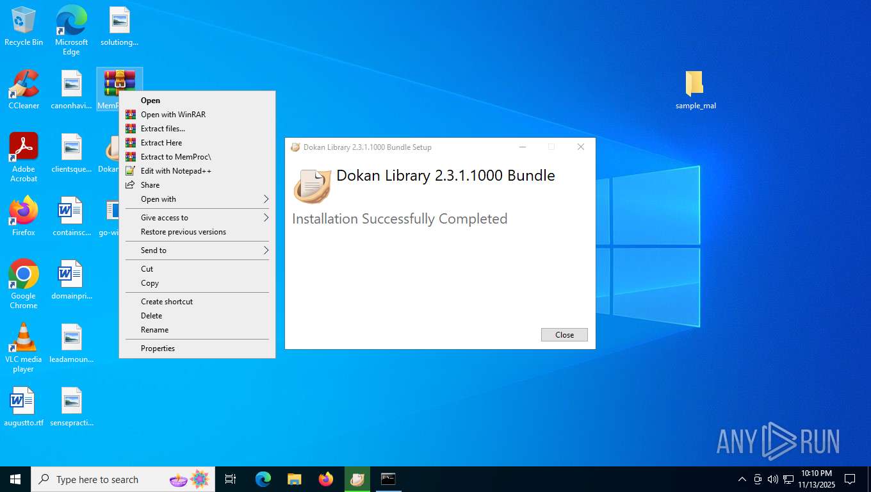871x492 pixels.
Task: Choose Open in the context menu
Action: click(x=197, y=101)
